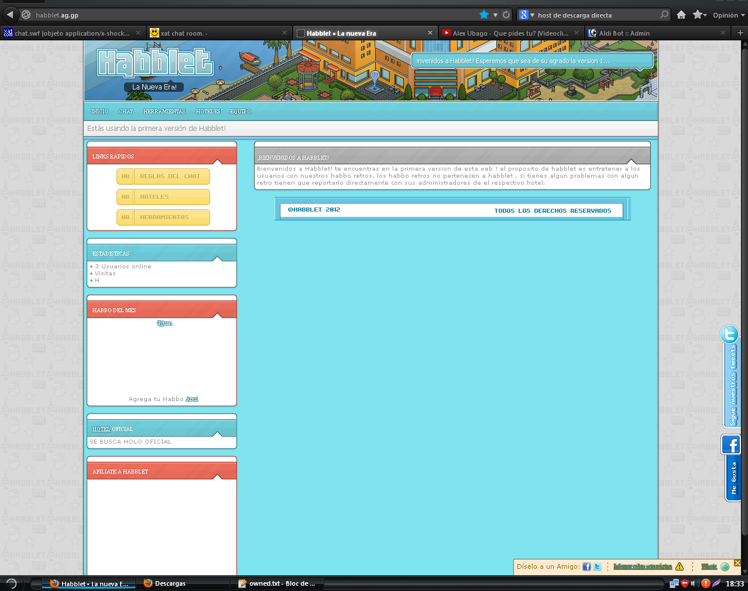Share on Twitter via 'Díselo a un Amigo'
The image size is (748, 591).
597,566
